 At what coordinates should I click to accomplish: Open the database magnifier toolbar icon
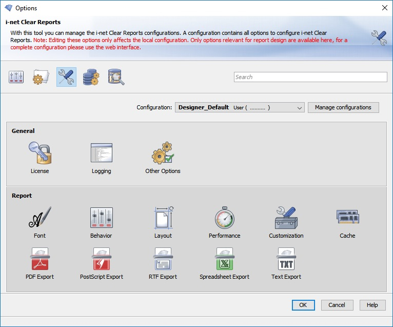pos(116,77)
